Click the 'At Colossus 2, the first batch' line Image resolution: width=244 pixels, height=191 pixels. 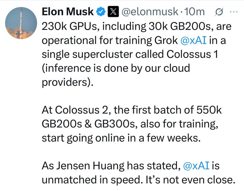click(x=132, y=110)
